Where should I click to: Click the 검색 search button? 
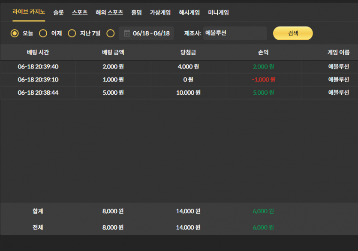point(293,33)
